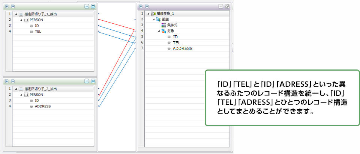Select the 条件式 label
360x154 pixels.
pyautogui.click(x=172, y=25)
